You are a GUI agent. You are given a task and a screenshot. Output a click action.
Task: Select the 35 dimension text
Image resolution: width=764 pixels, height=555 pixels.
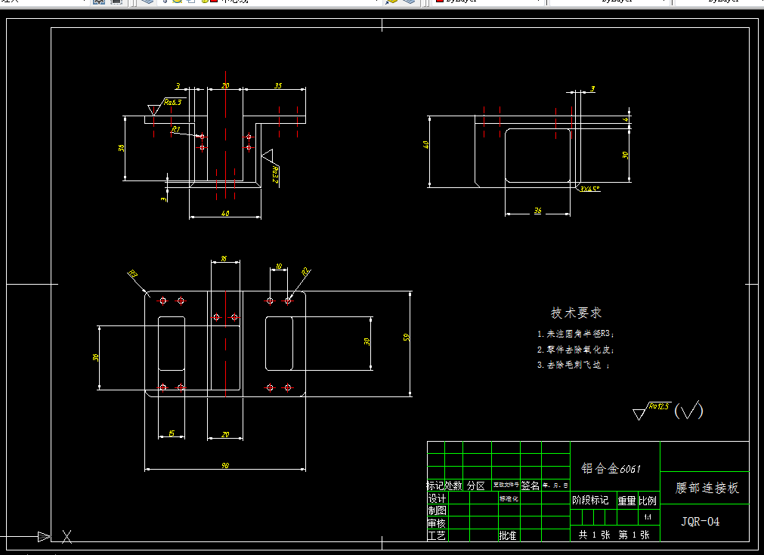click(x=278, y=85)
